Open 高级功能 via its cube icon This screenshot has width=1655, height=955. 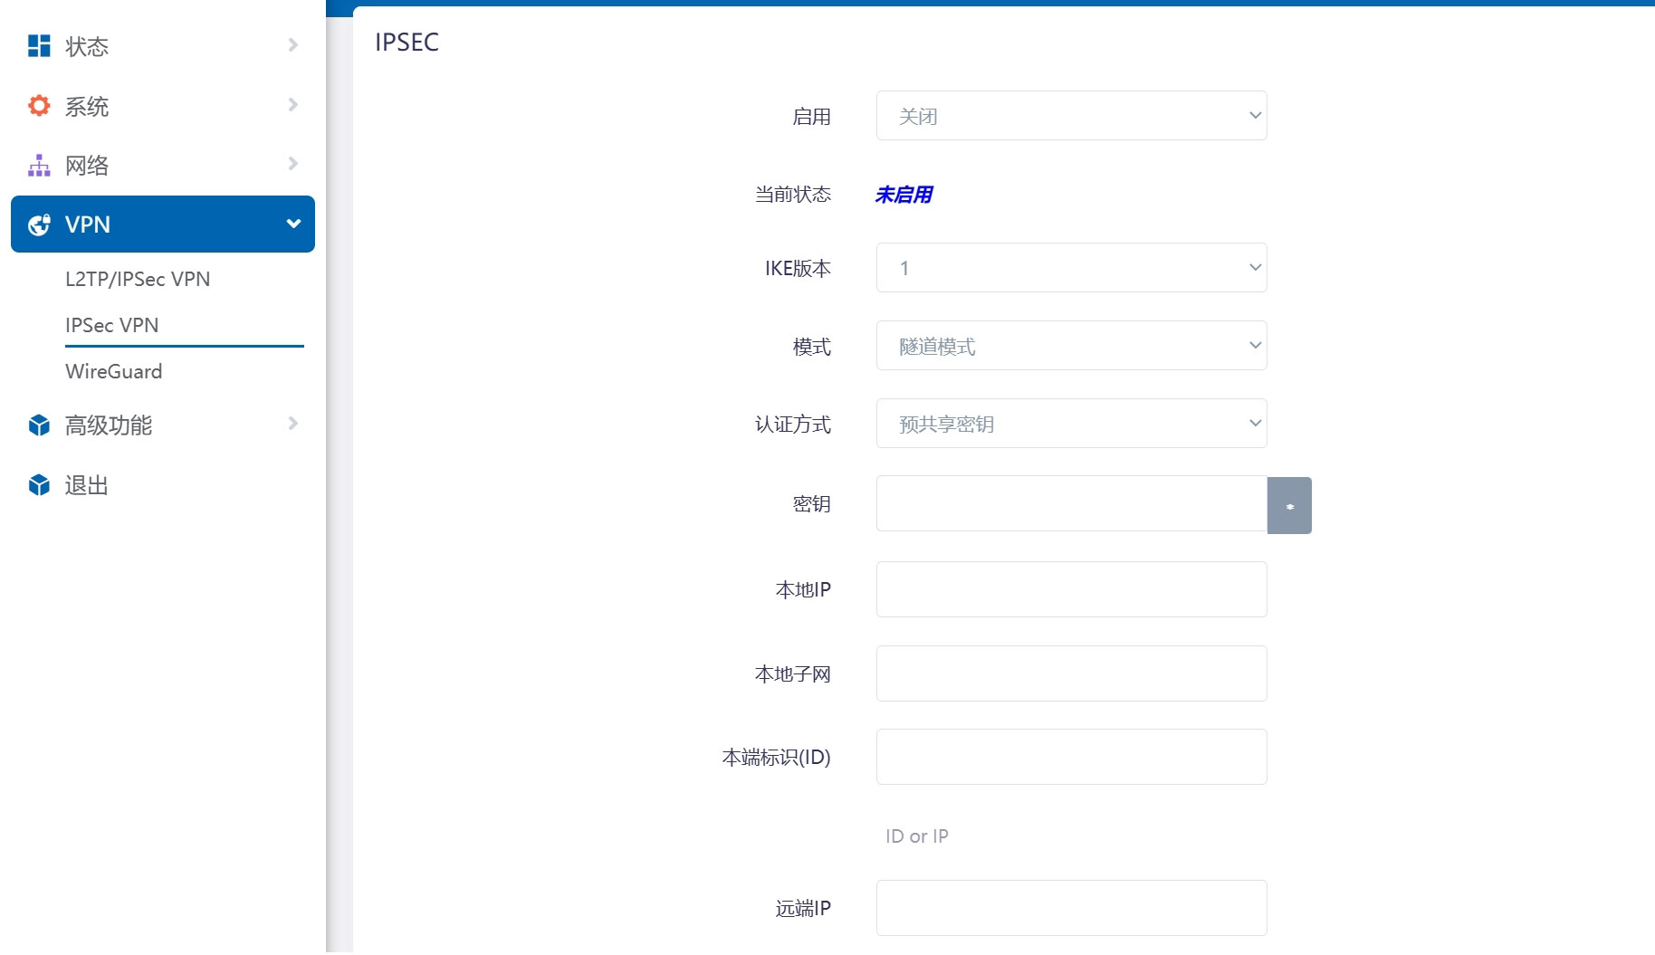click(x=37, y=425)
